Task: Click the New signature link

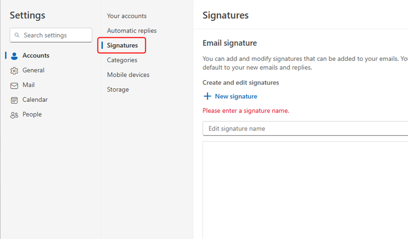Action: click(x=236, y=96)
